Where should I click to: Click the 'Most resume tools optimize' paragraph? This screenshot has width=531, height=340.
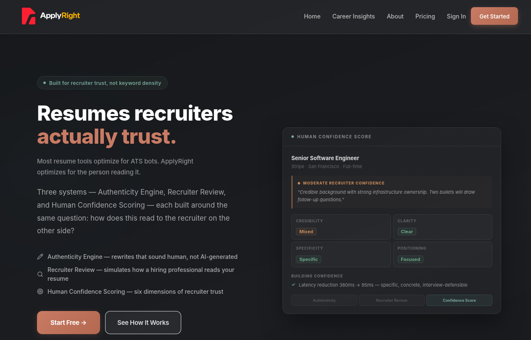[115, 166]
